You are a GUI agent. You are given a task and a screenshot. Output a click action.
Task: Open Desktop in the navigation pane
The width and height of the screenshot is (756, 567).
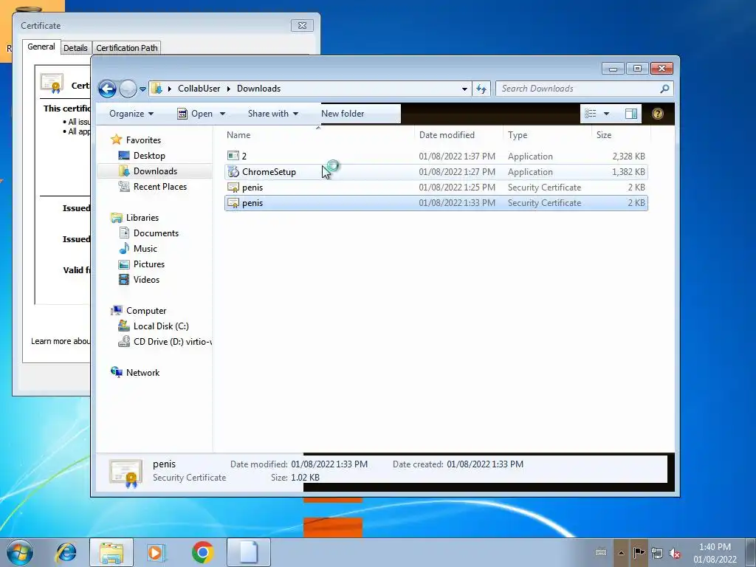tap(149, 156)
